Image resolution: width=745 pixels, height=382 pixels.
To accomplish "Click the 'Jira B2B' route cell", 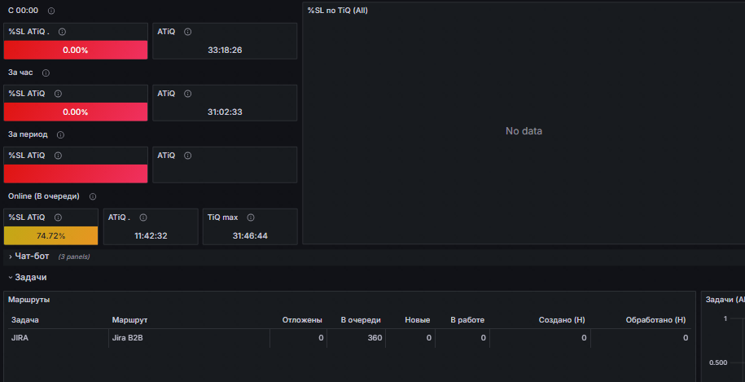I will (189, 338).
